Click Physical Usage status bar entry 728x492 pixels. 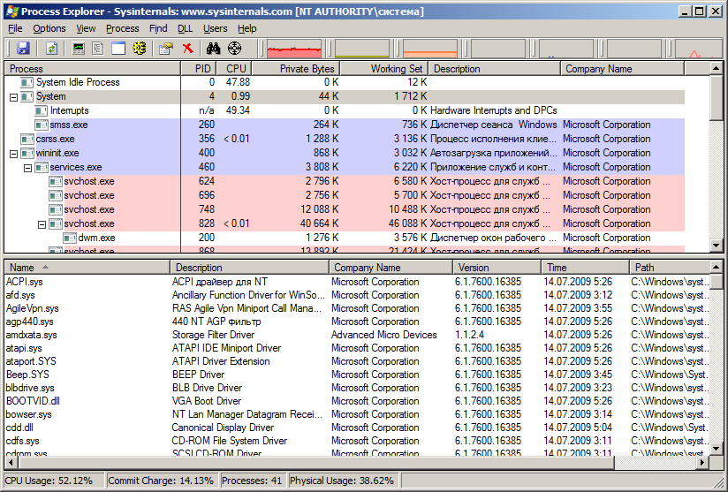pos(344,481)
